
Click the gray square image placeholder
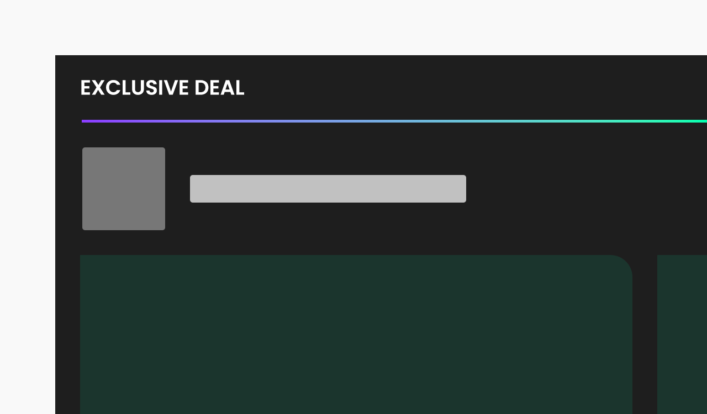coord(124,189)
